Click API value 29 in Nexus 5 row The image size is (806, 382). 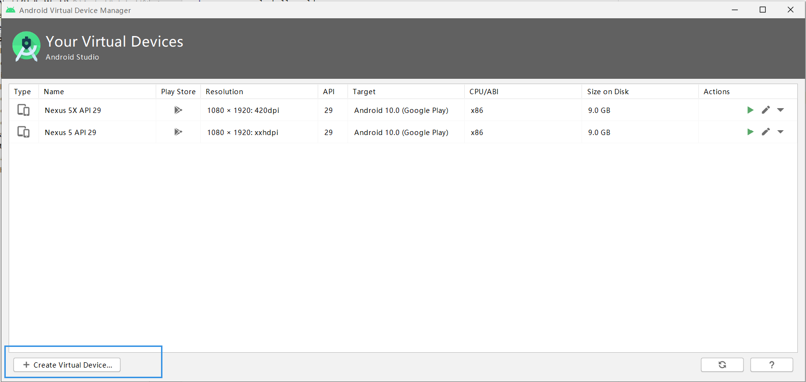[329, 132]
